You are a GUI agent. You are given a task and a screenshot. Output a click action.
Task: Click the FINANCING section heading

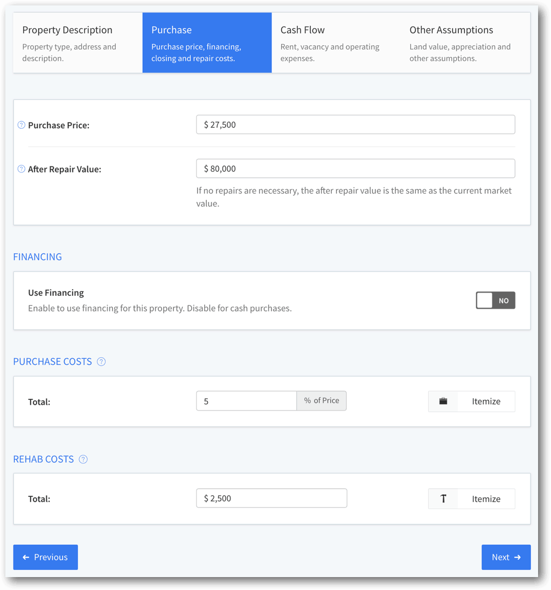38,257
